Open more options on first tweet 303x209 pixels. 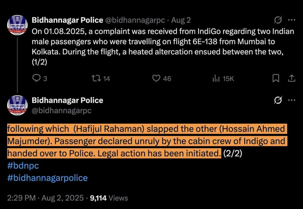(x=291, y=20)
